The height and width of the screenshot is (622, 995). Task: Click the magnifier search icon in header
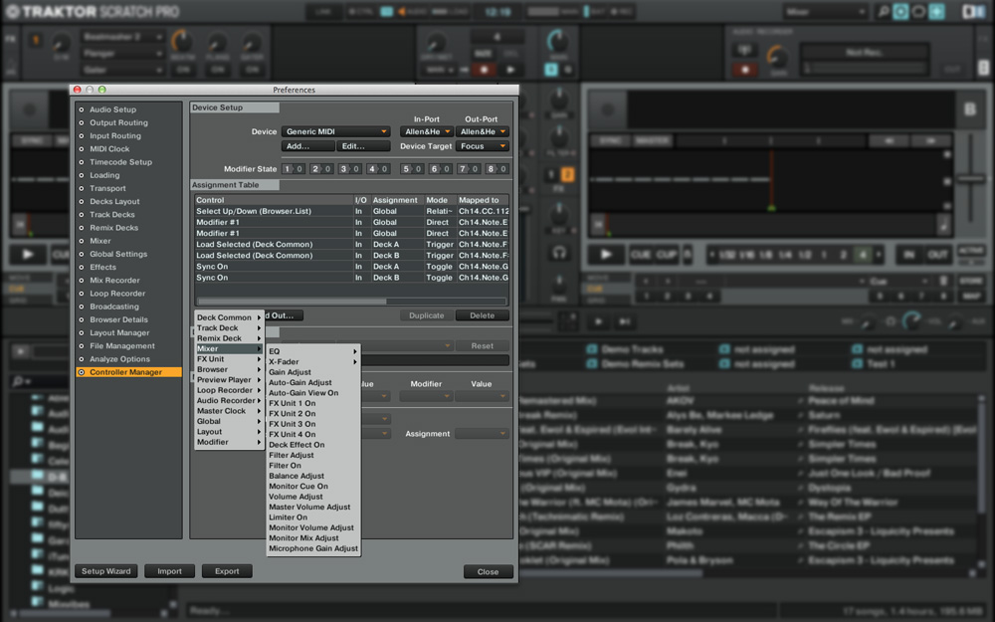[882, 12]
